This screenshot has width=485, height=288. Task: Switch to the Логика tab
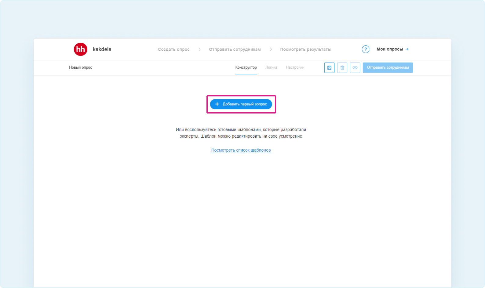click(271, 67)
